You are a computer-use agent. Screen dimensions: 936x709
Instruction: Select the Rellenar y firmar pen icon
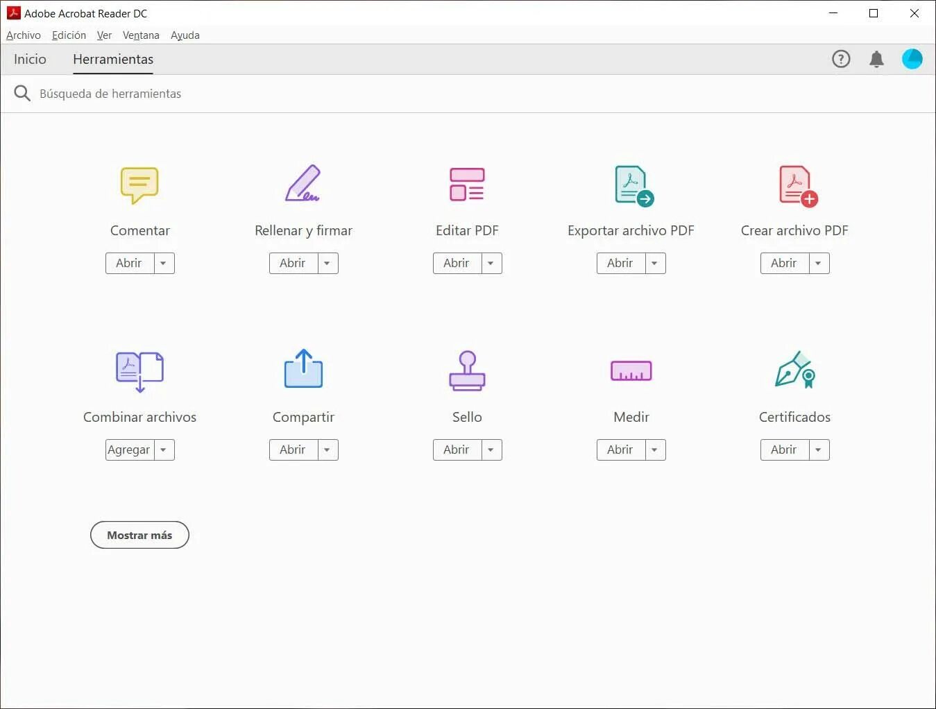pyautogui.click(x=303, y=184)
